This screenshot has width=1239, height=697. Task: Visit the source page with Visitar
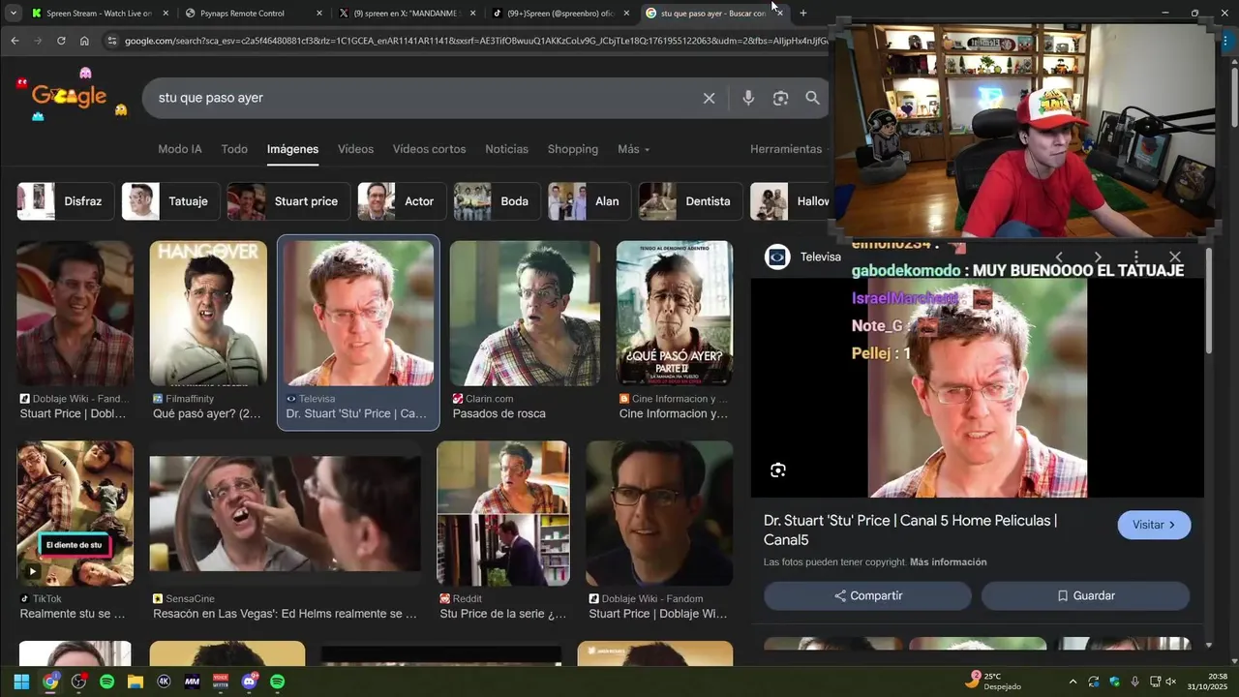coord(1154,525)
